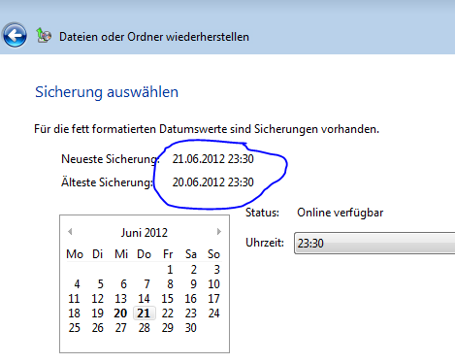This screenshot has width=455, height=363.
Task: Select day 11 in calendar
Action: 74,299
